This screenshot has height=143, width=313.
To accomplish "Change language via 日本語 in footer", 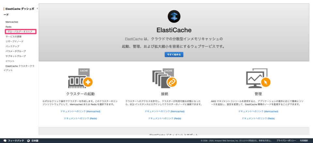I will (35, 141).
